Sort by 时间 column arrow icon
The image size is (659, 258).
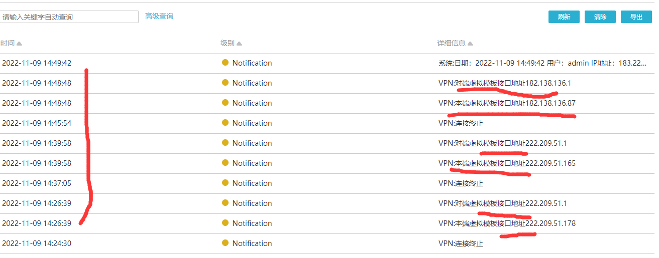pos(19,44)
